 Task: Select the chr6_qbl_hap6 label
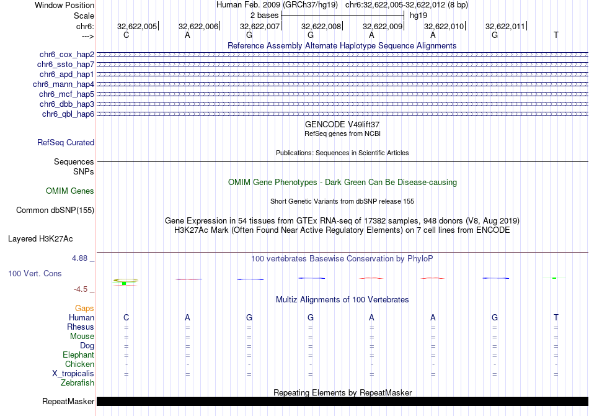click(68, 114)
